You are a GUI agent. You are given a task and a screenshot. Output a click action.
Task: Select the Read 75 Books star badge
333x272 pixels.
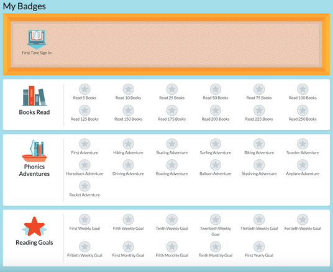pos(259,89)
